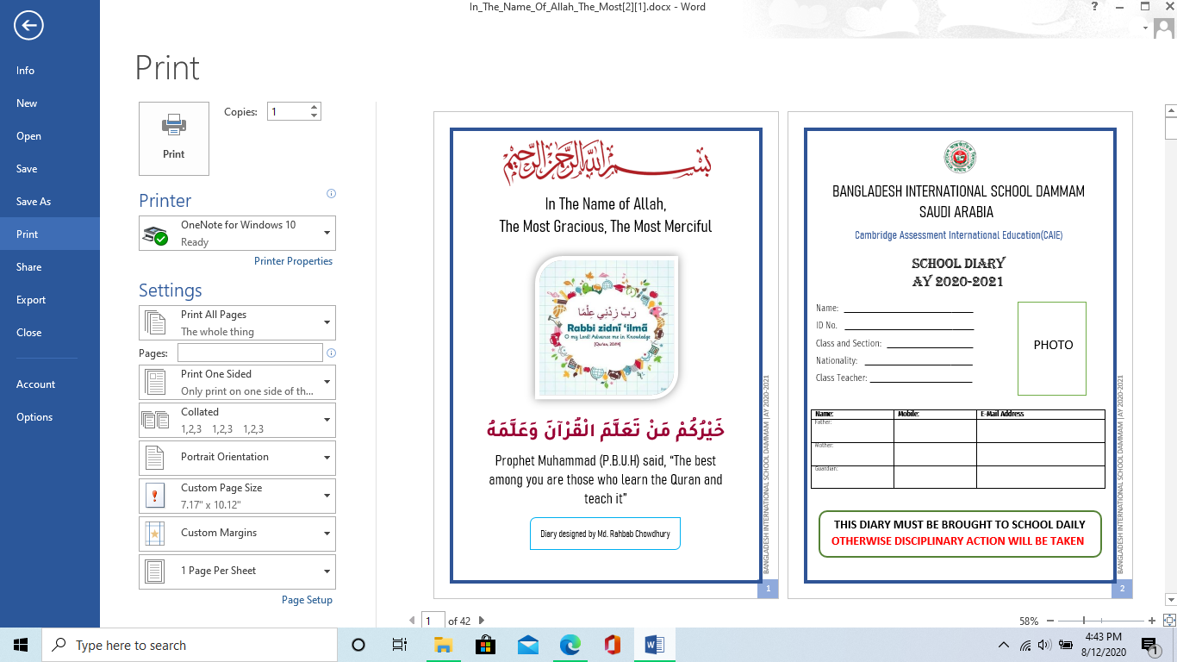
Task: Click preview page 2 School Diary thumbnail
Action: point(960,354)
